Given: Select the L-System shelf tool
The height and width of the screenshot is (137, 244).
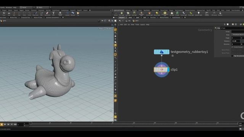Looking at the screenshot, I should [x=67, y=14].
